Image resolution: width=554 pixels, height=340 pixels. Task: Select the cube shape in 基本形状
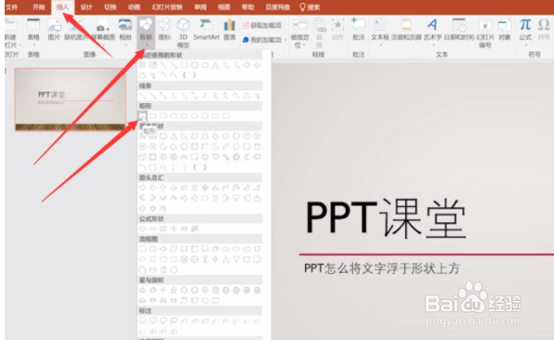[142, 157]
